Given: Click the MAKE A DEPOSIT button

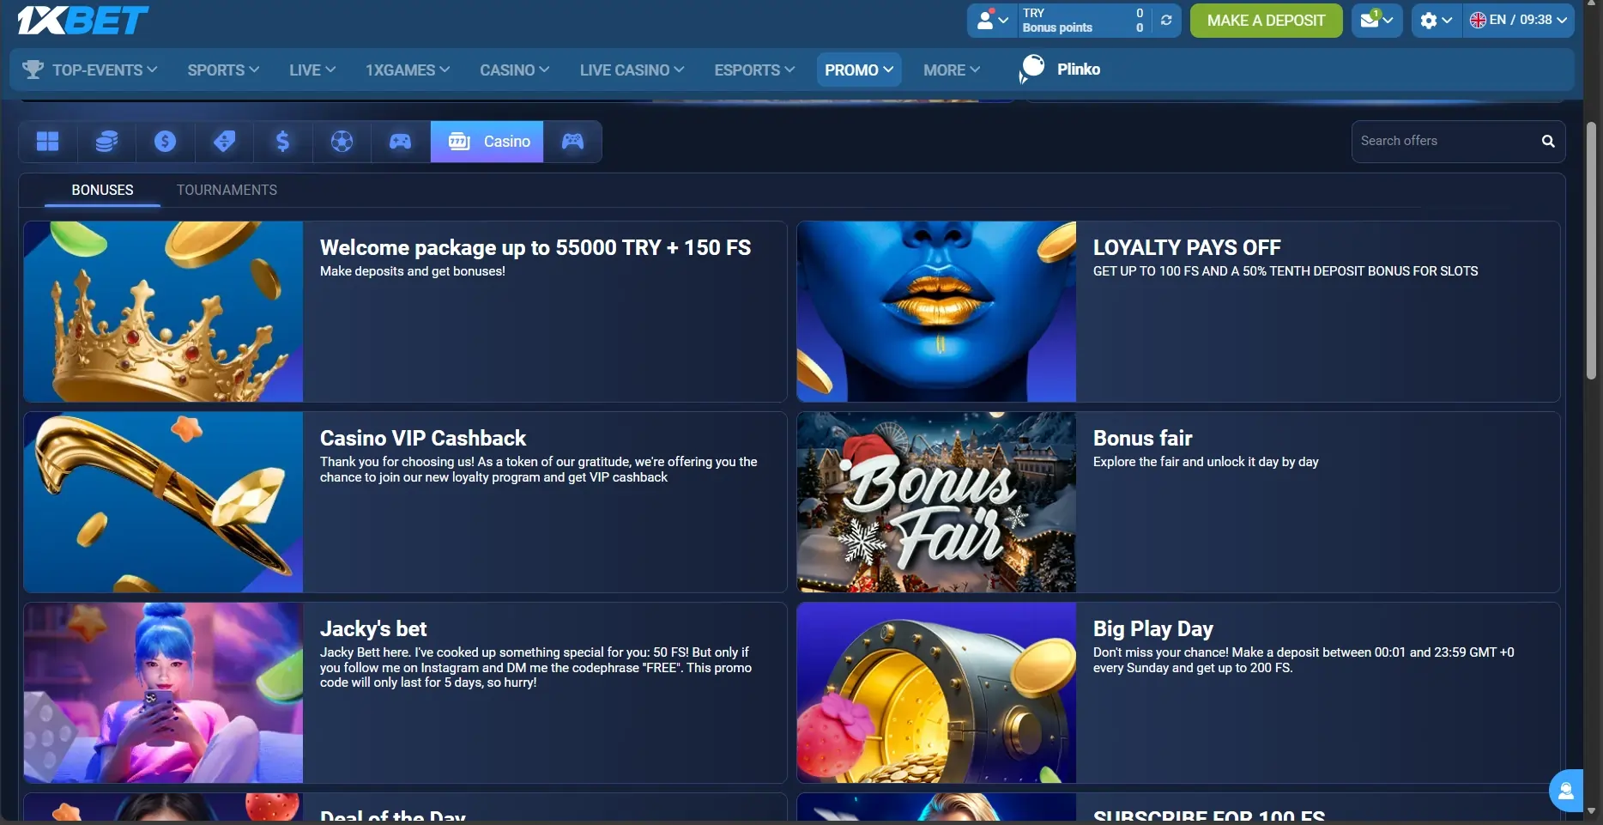Looking at the screenshot, I should point(1266,20).
